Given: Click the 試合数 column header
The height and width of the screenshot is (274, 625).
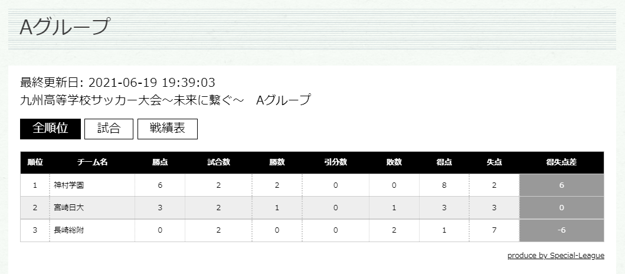Looking at the screenshot, I should [218, 162].
